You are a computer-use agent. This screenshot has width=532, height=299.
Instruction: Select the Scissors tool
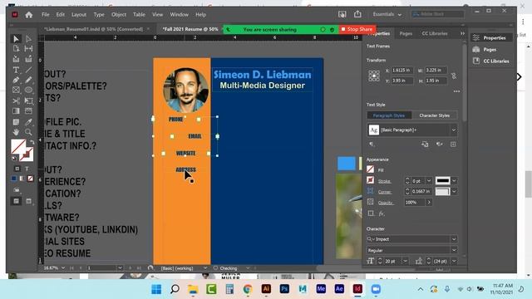[x=16, y=101]
